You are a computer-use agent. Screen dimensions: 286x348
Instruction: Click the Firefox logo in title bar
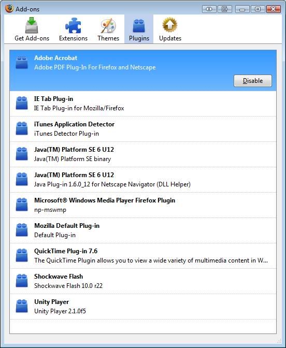point(9,9)
